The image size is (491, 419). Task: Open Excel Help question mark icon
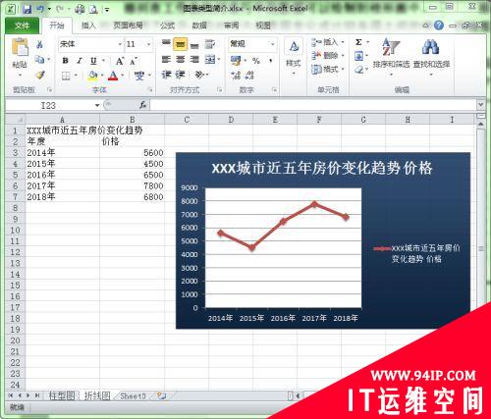coord(439,26)
